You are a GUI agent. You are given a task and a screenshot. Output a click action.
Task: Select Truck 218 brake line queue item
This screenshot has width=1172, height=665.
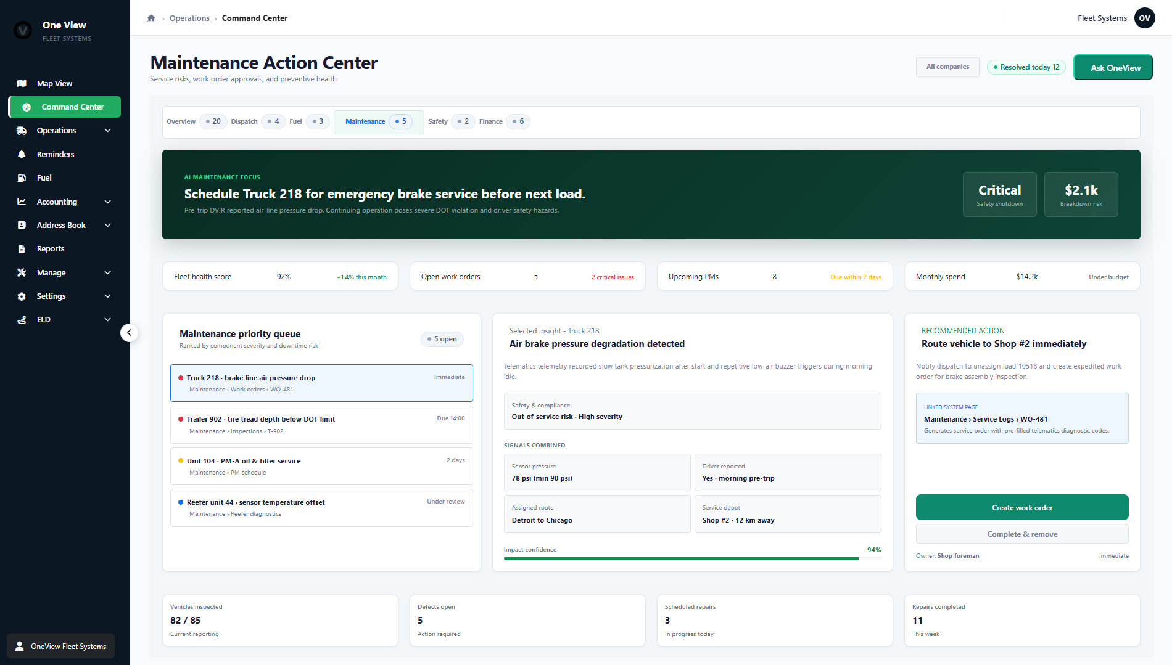click(321, 383)
